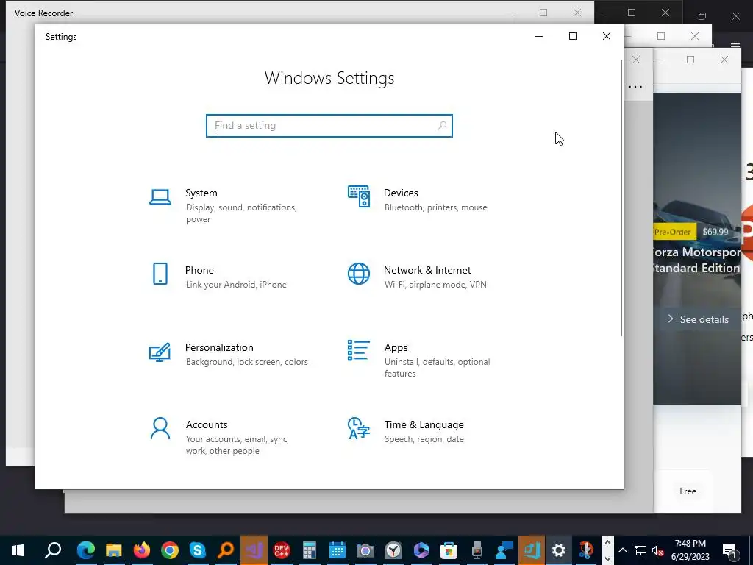Select the Apps category title
The image size is (753, 565).
(396, 347)
